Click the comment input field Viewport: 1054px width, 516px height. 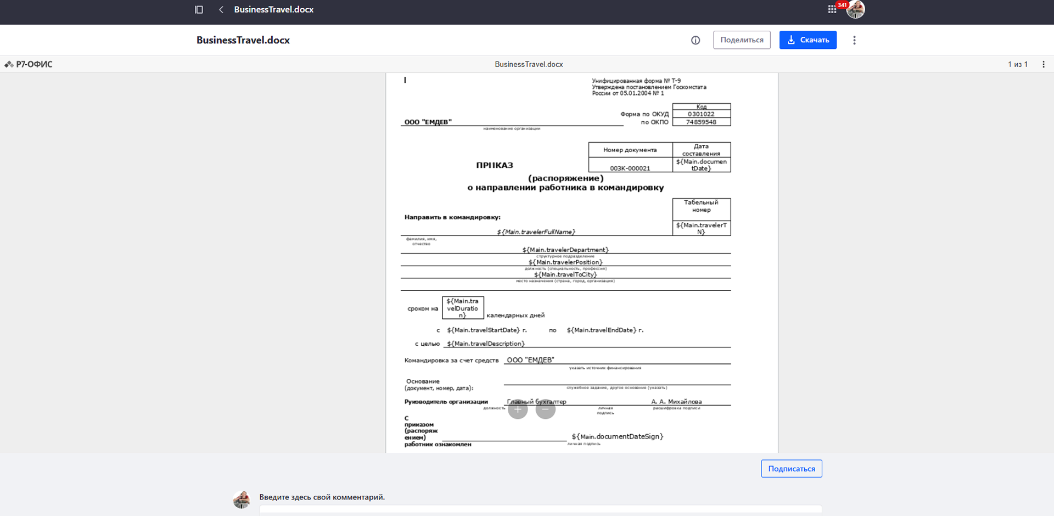pos(540,509)
